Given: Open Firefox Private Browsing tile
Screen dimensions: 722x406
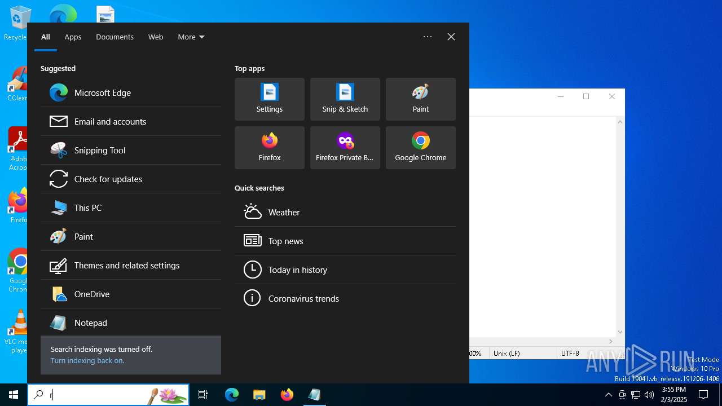Looking at the screenshot, I should pos(345,148).
